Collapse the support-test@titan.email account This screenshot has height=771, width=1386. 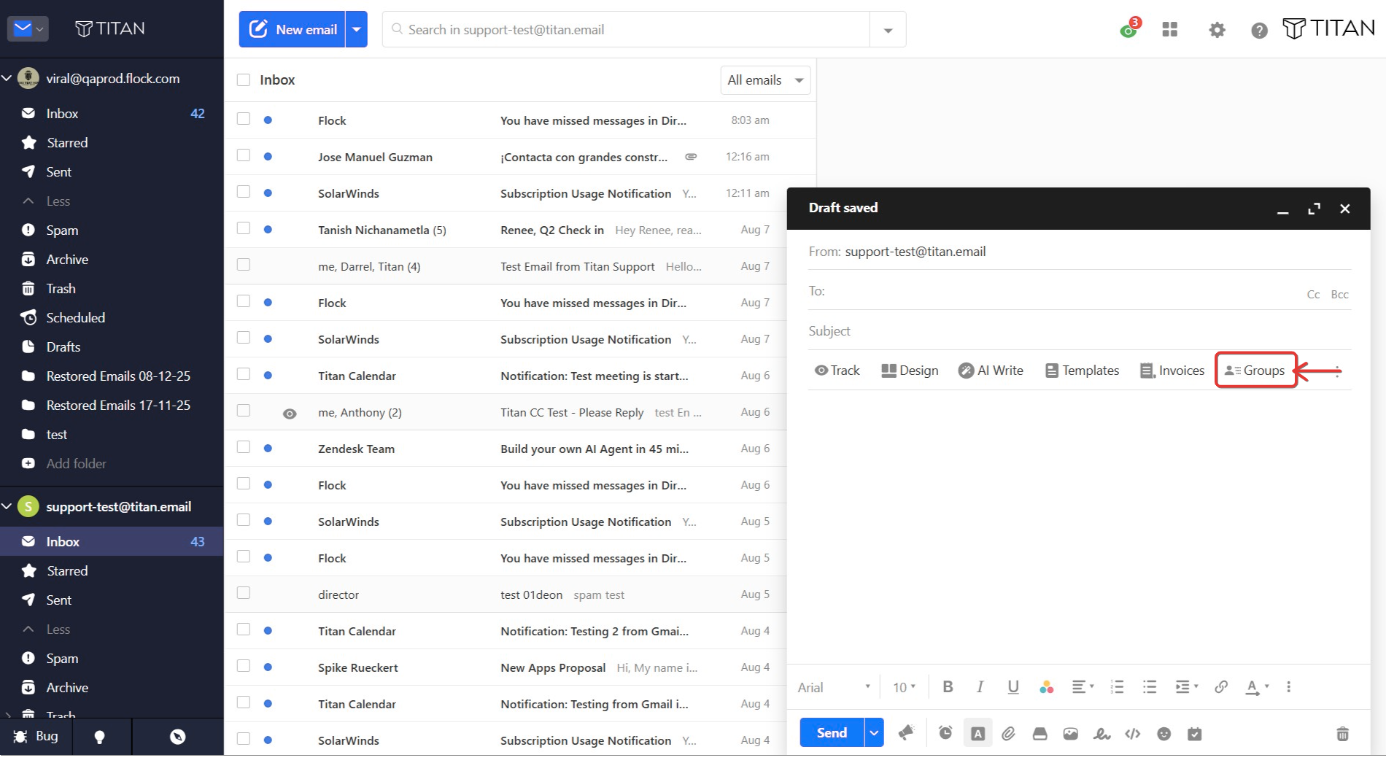click(7, 506)
